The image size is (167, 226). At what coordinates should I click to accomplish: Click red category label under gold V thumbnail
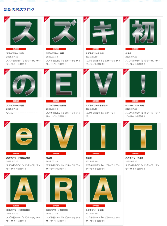pos(56,154)
